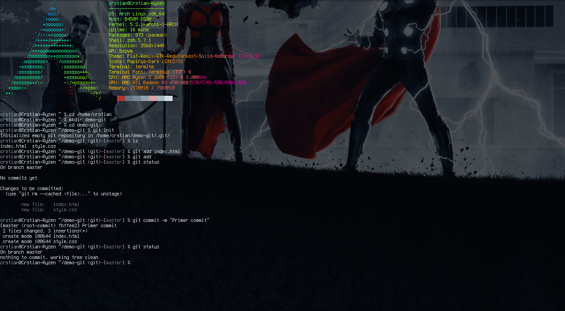The width and height of the screenshot is (565, 311).
Task: Click the ls command line
Action: (69, 141)
